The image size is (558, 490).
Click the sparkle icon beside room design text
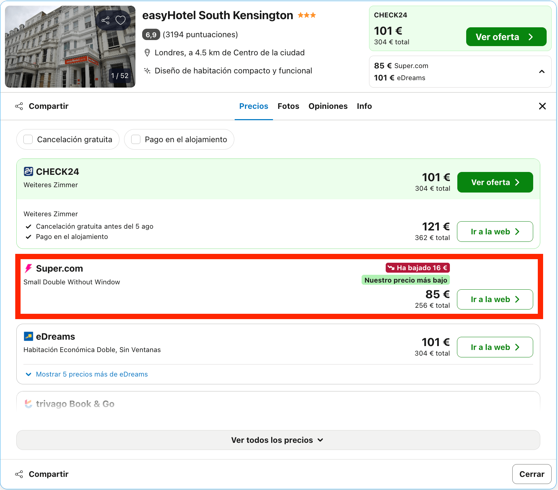pos(147,71)
